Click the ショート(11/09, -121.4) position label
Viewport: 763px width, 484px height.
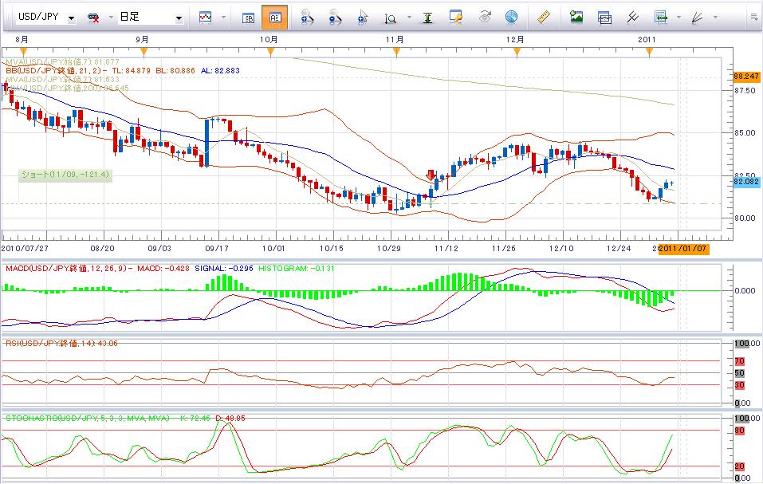[x=65, y=175]
